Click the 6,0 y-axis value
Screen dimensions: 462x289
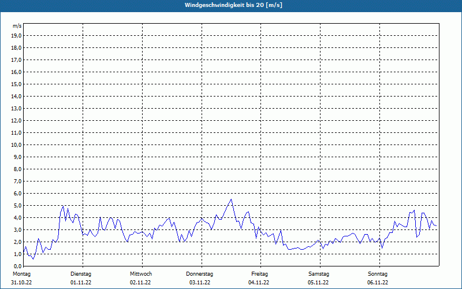[17, 194]
